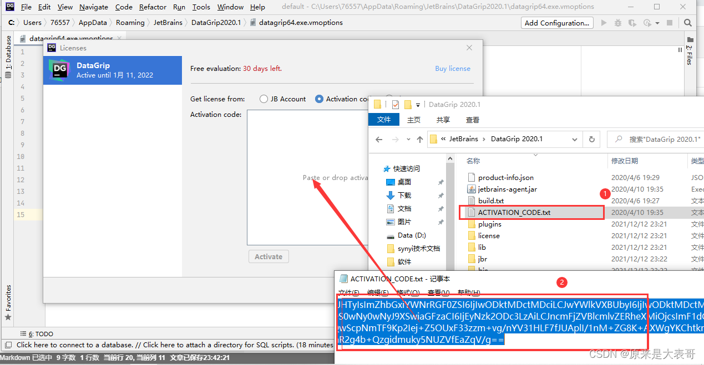This screenshot has height=365, width=704.
Task: Open the Profiler run dropdown arrow
Action: (657, 23)
